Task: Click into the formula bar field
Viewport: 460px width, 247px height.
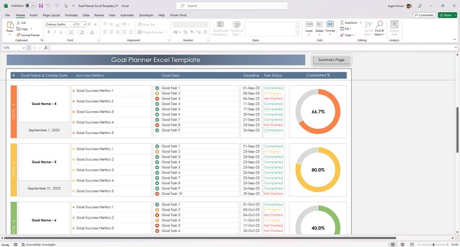Action: [251, 48]
